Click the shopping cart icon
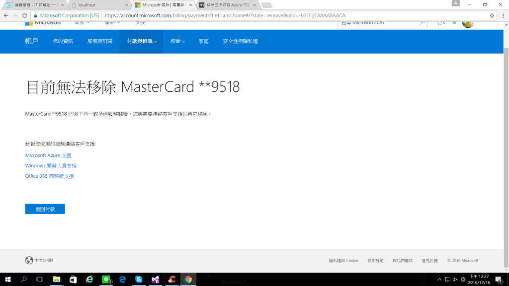Image resolution: width=509 pixels, height=286 pixels. pyautogui.click(x=440, y=23)
